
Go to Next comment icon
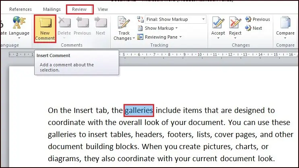coord(101,22)
